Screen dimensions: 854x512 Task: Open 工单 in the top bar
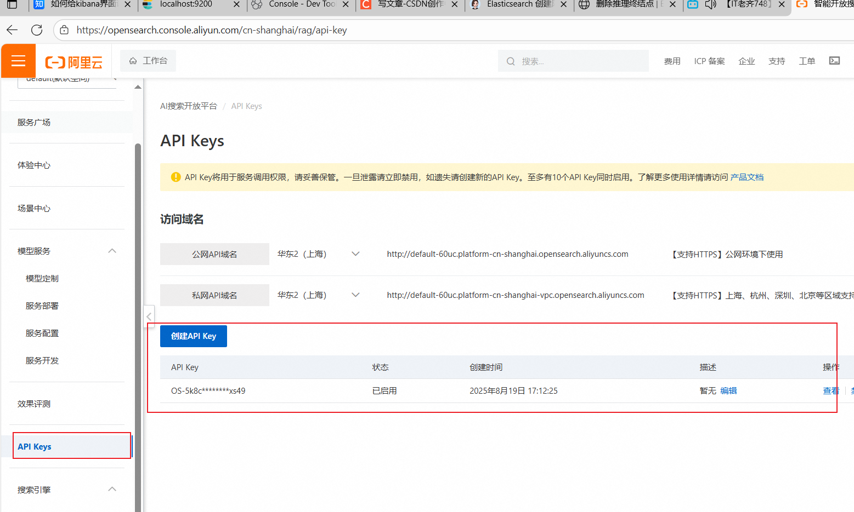807,61
